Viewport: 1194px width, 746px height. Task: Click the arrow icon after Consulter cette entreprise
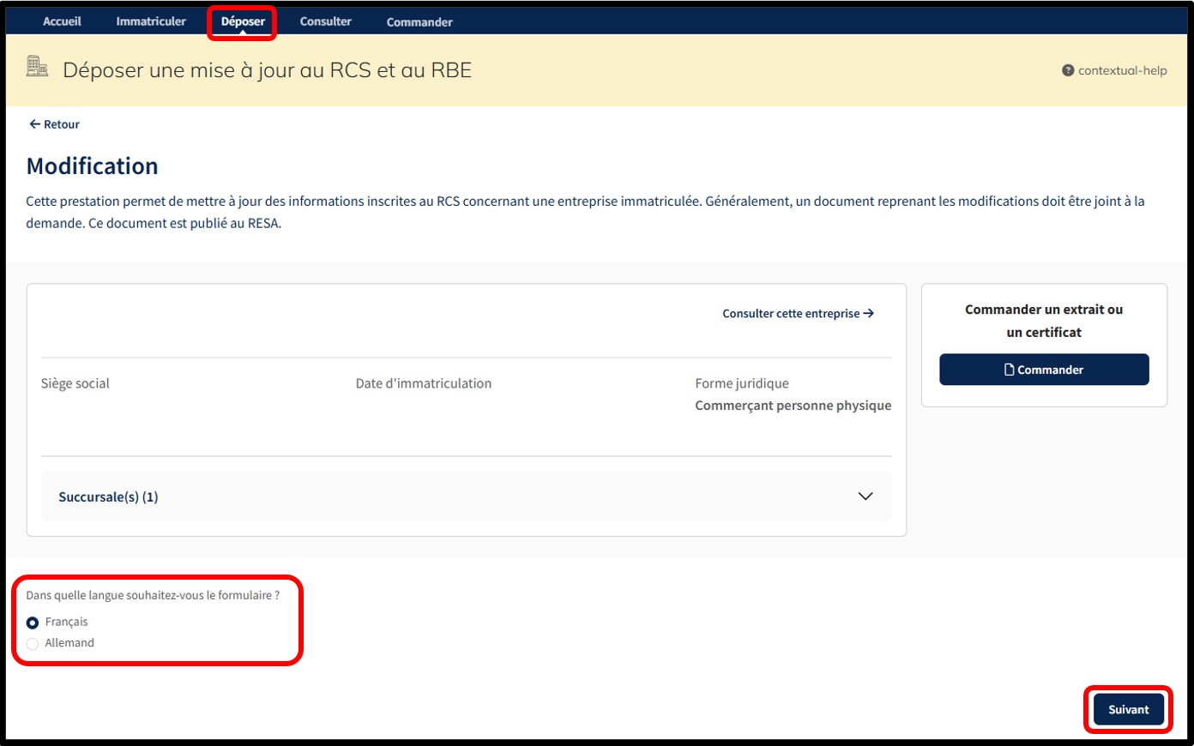coord(869,314)
